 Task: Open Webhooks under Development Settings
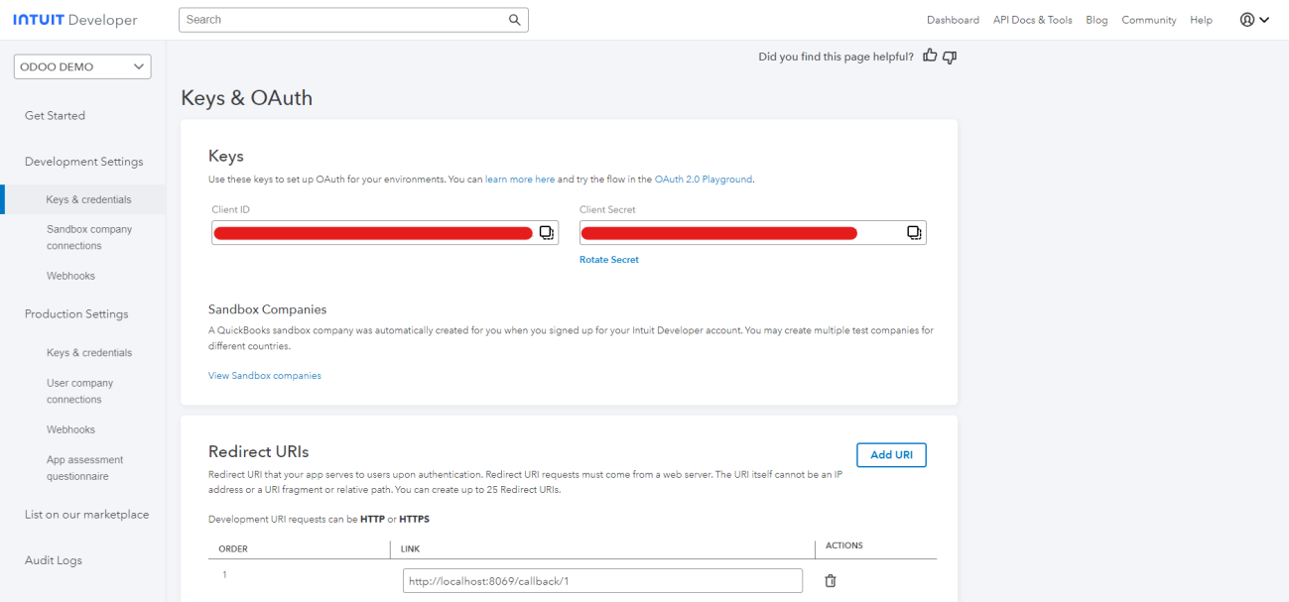coord(70,276)
